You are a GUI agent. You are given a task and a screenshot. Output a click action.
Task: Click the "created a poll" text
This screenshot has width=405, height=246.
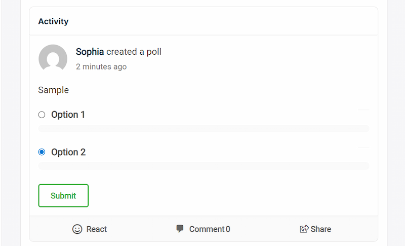pos(134,52)
